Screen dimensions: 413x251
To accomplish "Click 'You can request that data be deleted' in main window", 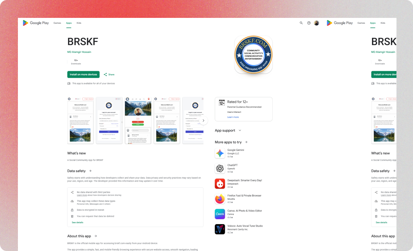I will [96, 216].
